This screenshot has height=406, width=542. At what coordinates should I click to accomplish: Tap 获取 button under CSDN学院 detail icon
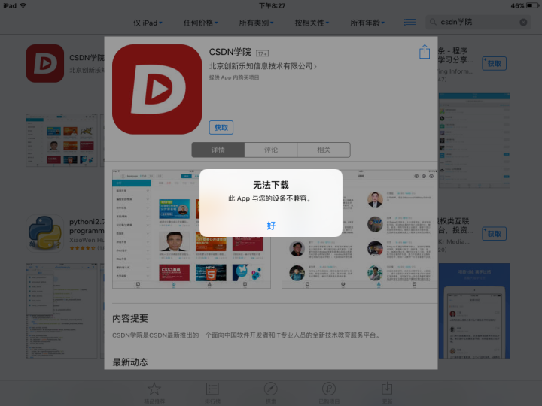point(221,127)
